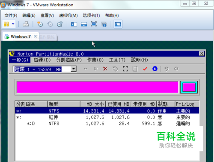Switch VMware to Unity mode
This screenshot has width=214, height=162.
click(104, 24)
